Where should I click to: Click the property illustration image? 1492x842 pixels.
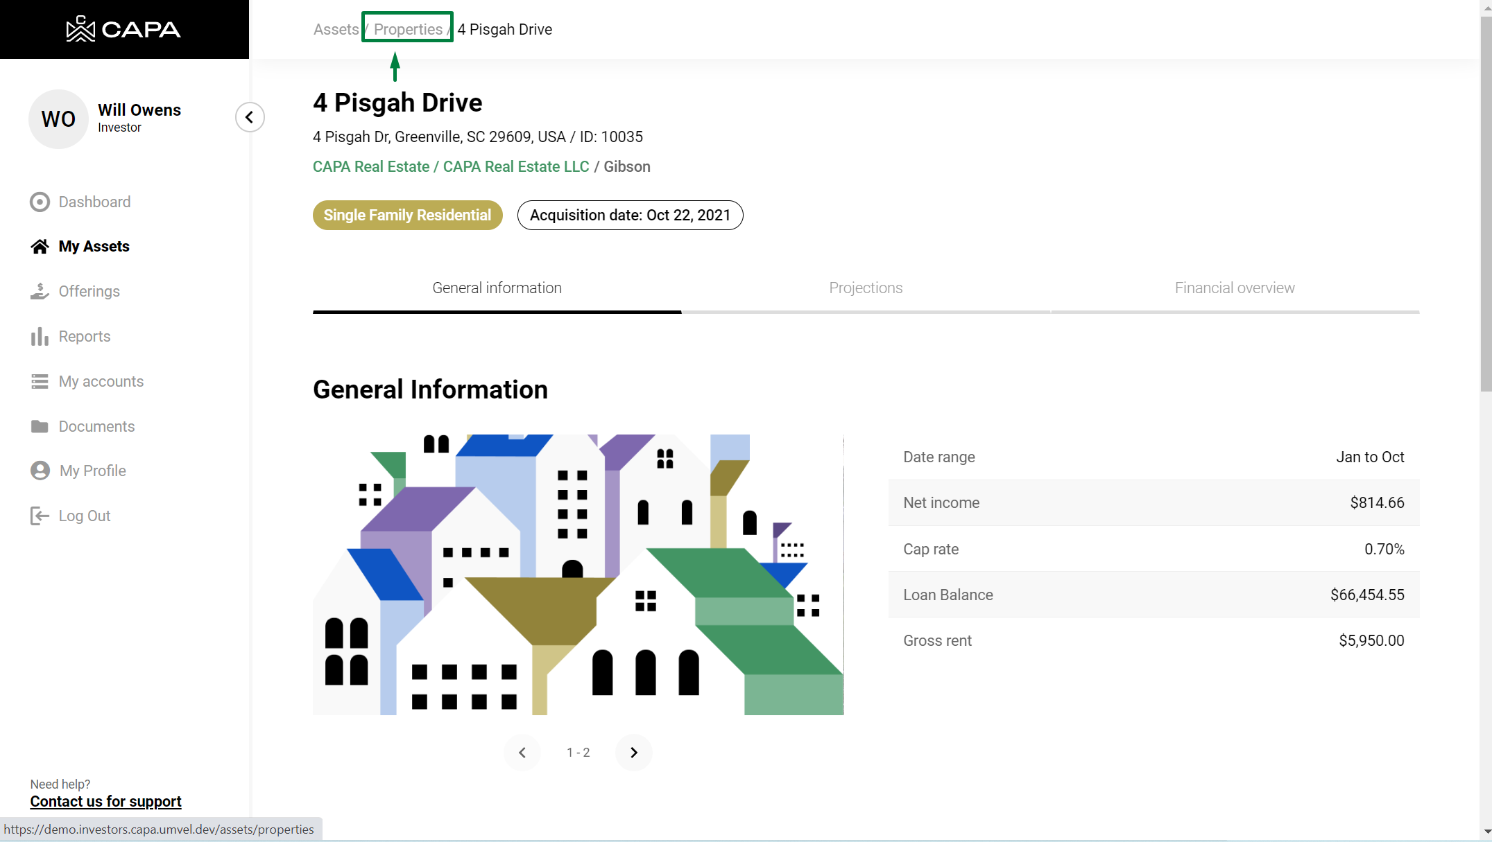[578, 575]
